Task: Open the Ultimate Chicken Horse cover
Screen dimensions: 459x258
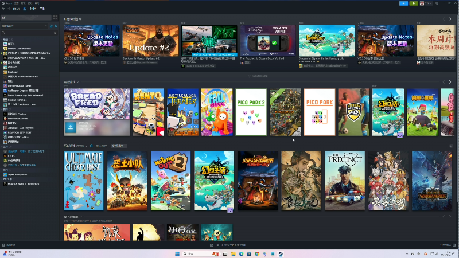Action: click(83, 181)
